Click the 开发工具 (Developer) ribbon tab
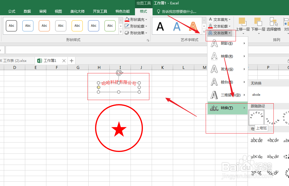The width and height of the screenshot is (289, 186). pos(100,11)
